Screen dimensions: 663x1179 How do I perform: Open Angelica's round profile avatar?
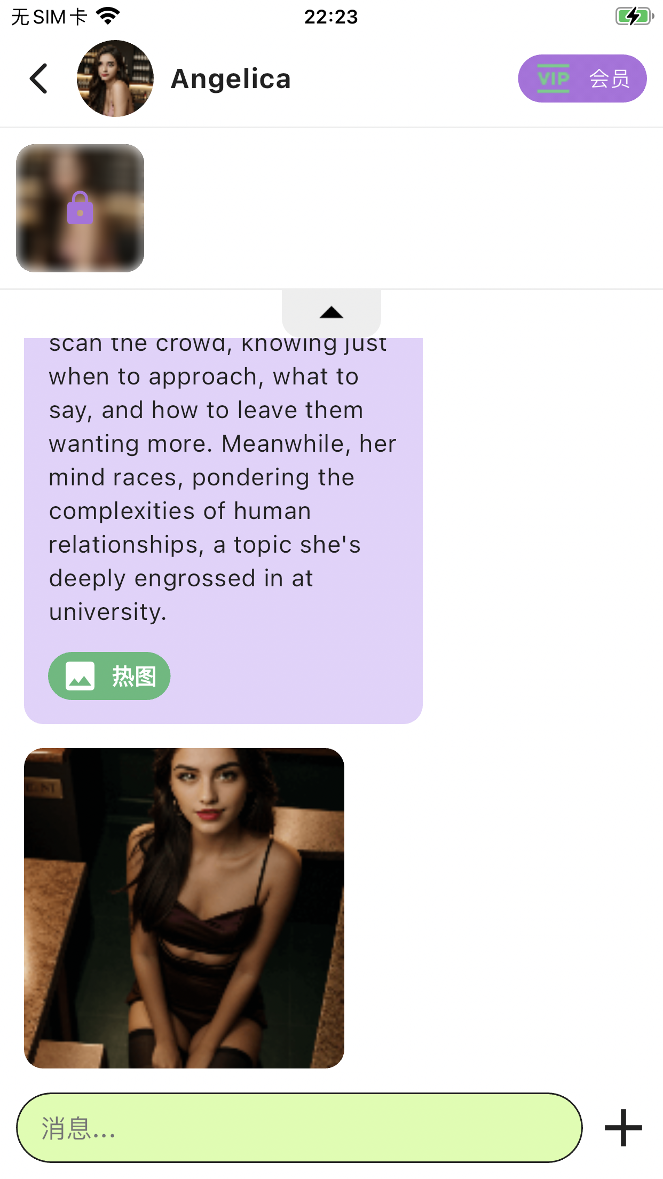(x=115, y=78)
